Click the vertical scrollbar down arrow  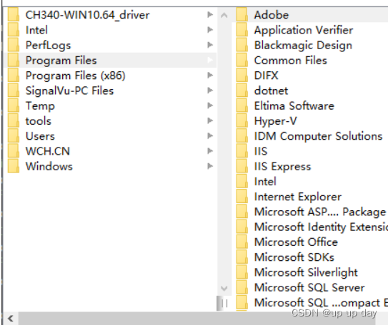pyautogui.click(x=224, y=288)
